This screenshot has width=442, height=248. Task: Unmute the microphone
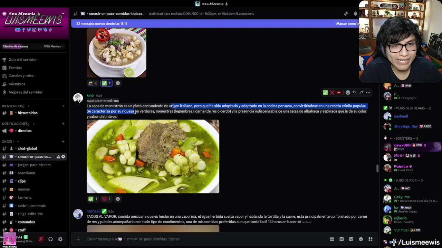41,239
